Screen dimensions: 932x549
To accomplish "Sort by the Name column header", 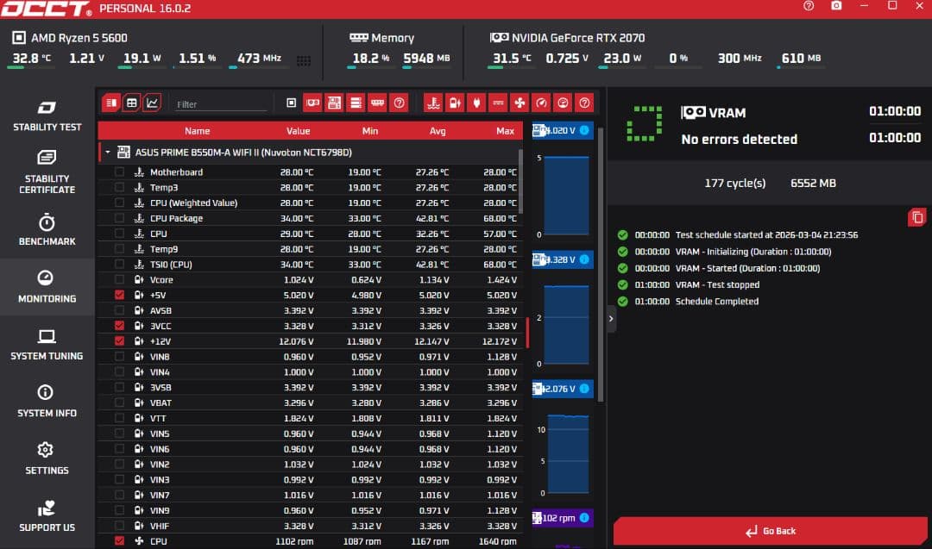I will pos(197,131).
